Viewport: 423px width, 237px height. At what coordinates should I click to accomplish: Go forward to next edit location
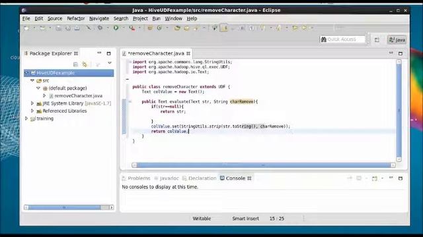coord(304,28)
